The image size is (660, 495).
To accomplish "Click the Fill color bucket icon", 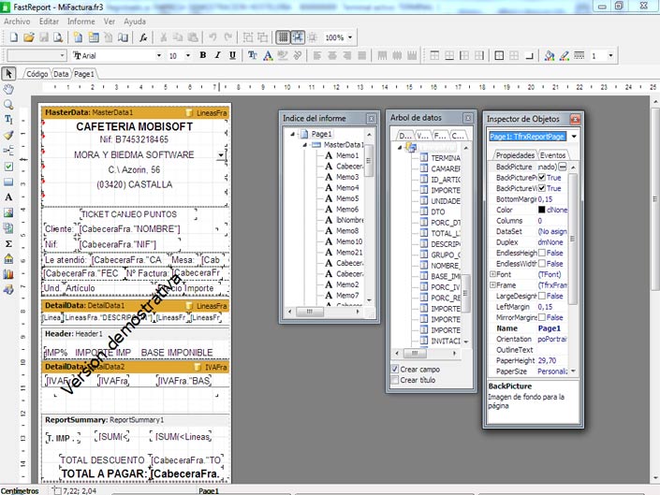I will point(550,55).
